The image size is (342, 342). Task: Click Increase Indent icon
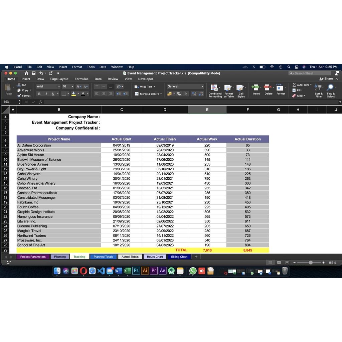pyautogui.click(x=126, y=94)
